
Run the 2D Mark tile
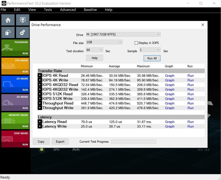pyautogui.click(x=15, y=84)
